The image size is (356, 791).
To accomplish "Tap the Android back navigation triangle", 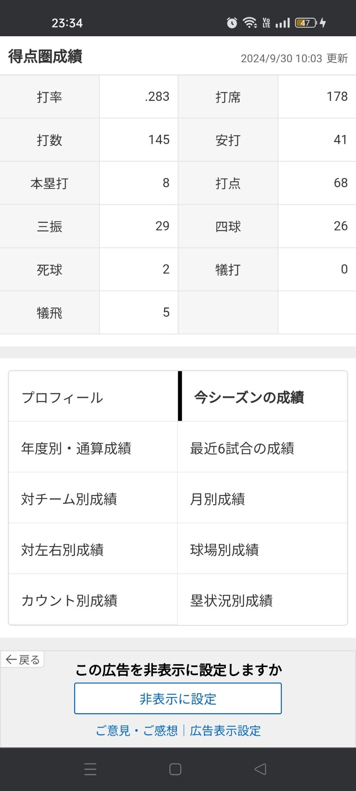I will (x=260, y=769).
